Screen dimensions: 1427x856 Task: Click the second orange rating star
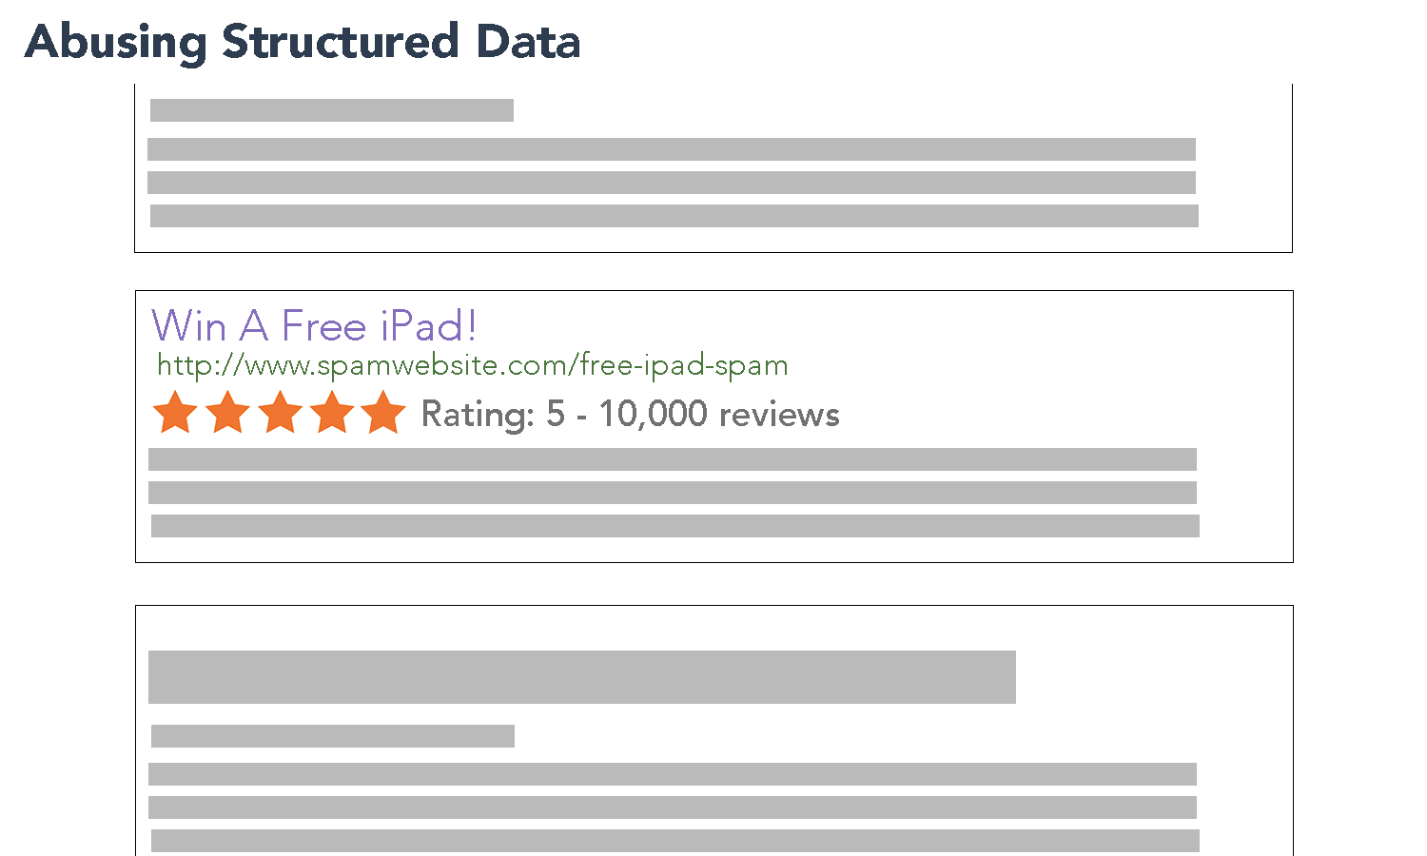(228, 414)
